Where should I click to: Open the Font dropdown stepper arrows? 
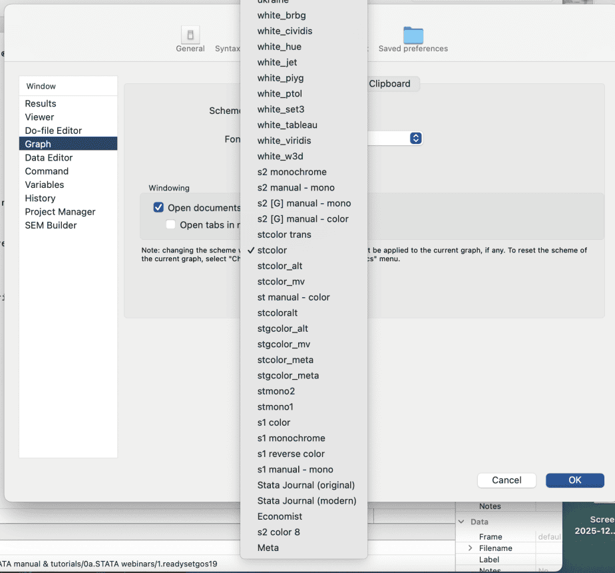(x=415, y=138)
